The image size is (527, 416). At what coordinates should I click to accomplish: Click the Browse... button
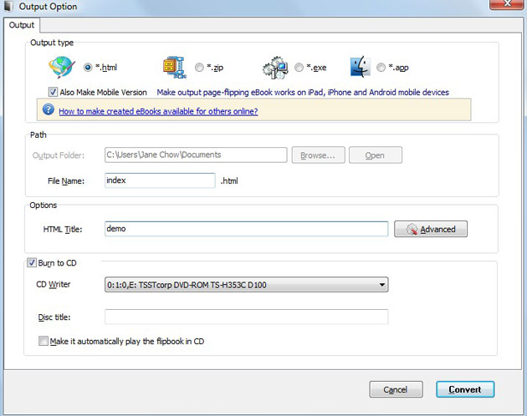point(318,155)
